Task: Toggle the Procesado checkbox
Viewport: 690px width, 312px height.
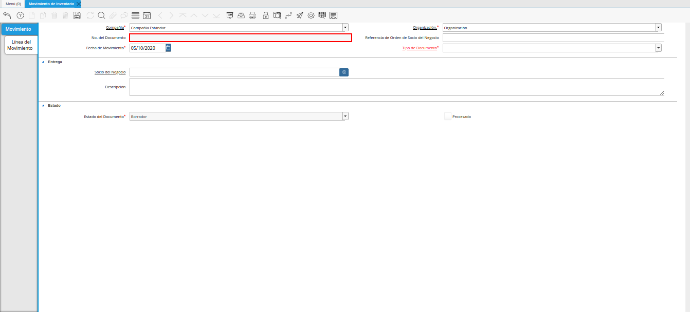Action: click(448, 116)
